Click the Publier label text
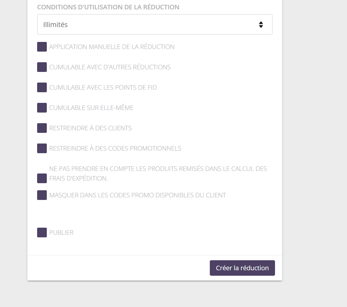347x307 pixels. click(x=61, y=233)
